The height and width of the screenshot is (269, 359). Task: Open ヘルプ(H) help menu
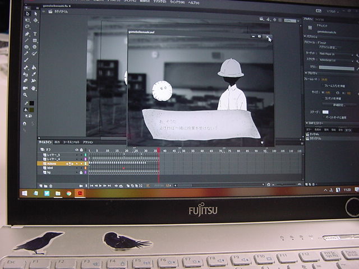click(194, 3)
